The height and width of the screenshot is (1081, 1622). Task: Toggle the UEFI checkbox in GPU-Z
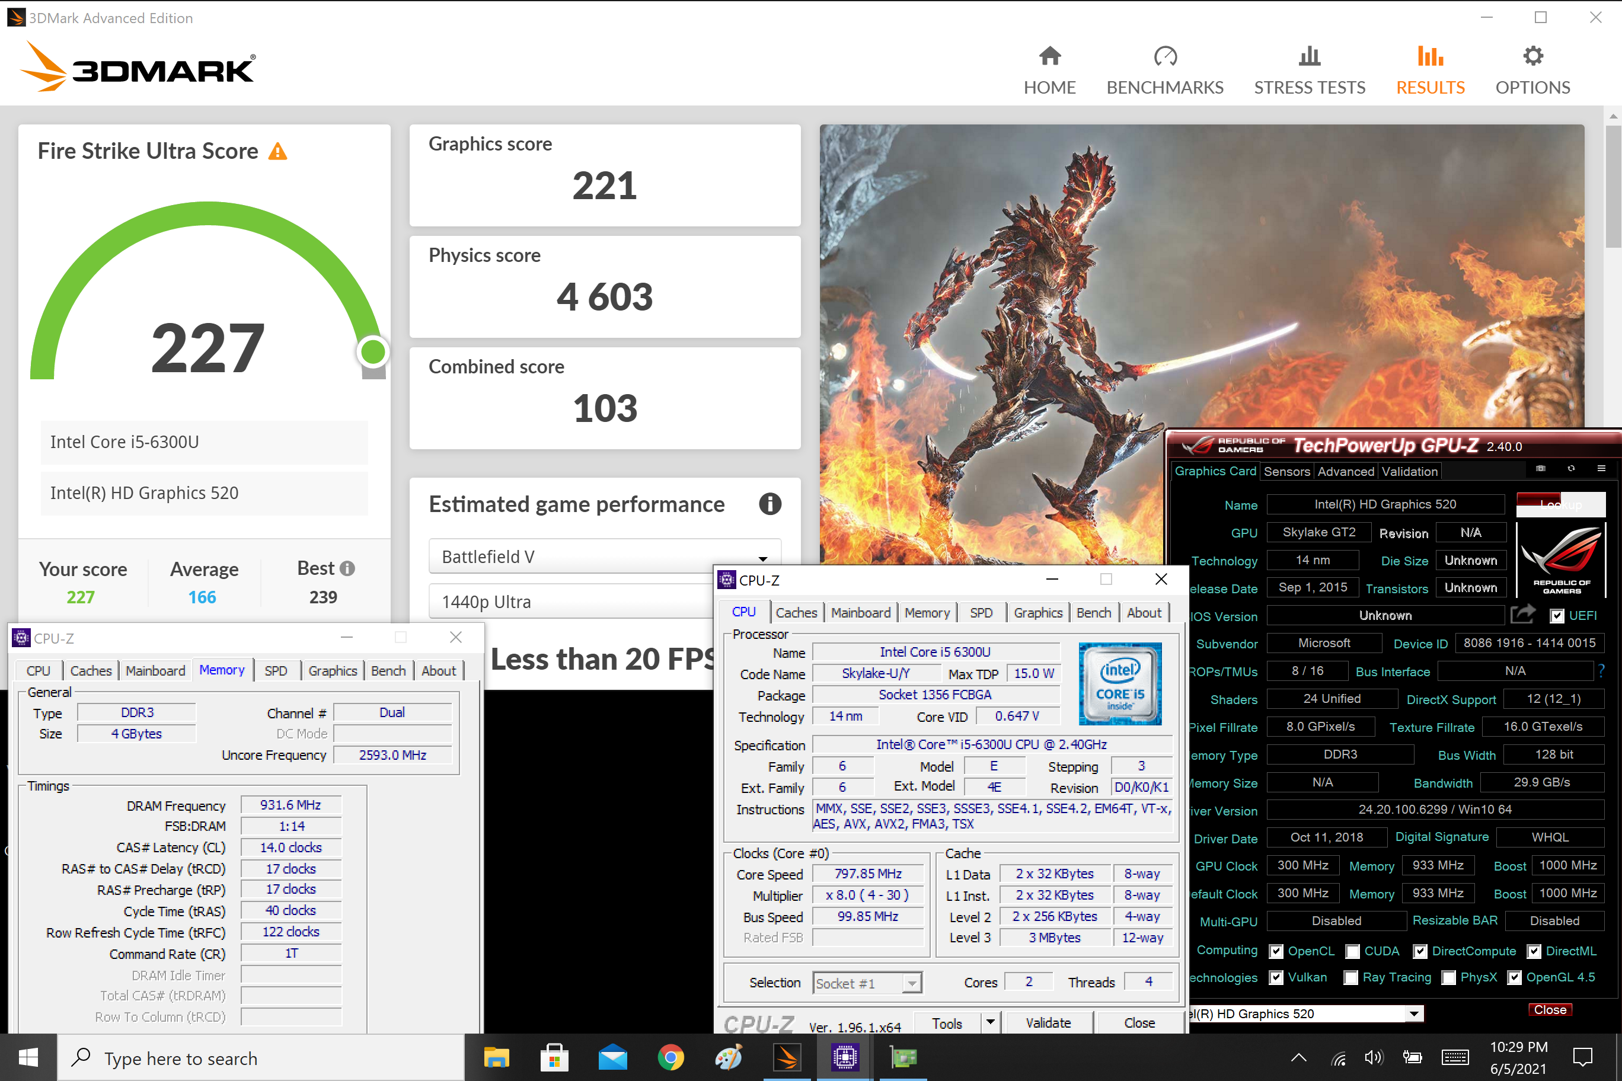coord(1557,616)
